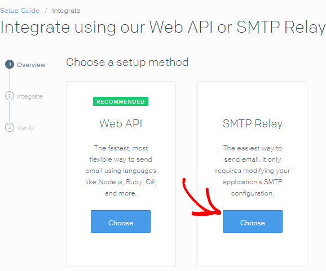The height and width of the screenshot is (271, 326).
Task: Select the Integrate breadcrumb item
Action: click(66, 11)
